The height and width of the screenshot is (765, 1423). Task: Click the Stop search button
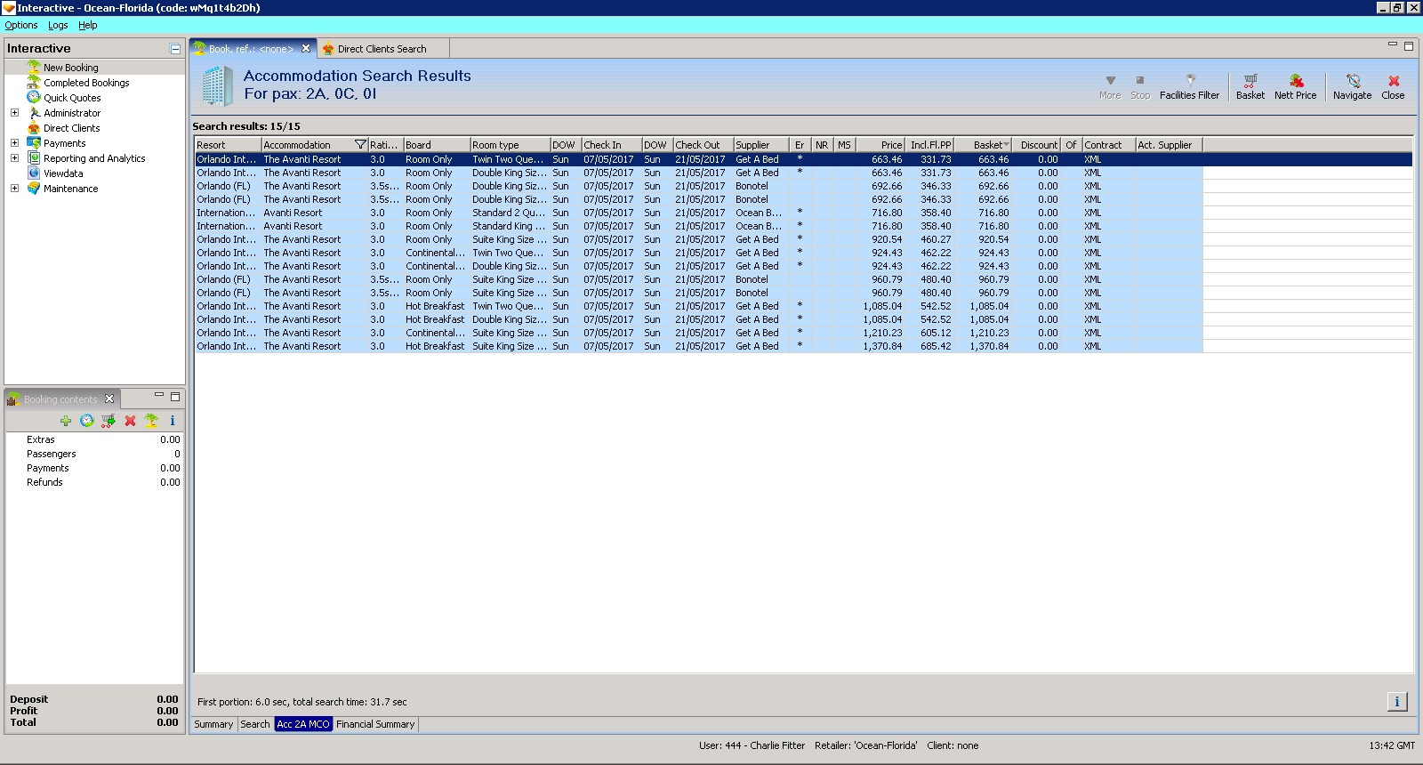pos(1140,87)
